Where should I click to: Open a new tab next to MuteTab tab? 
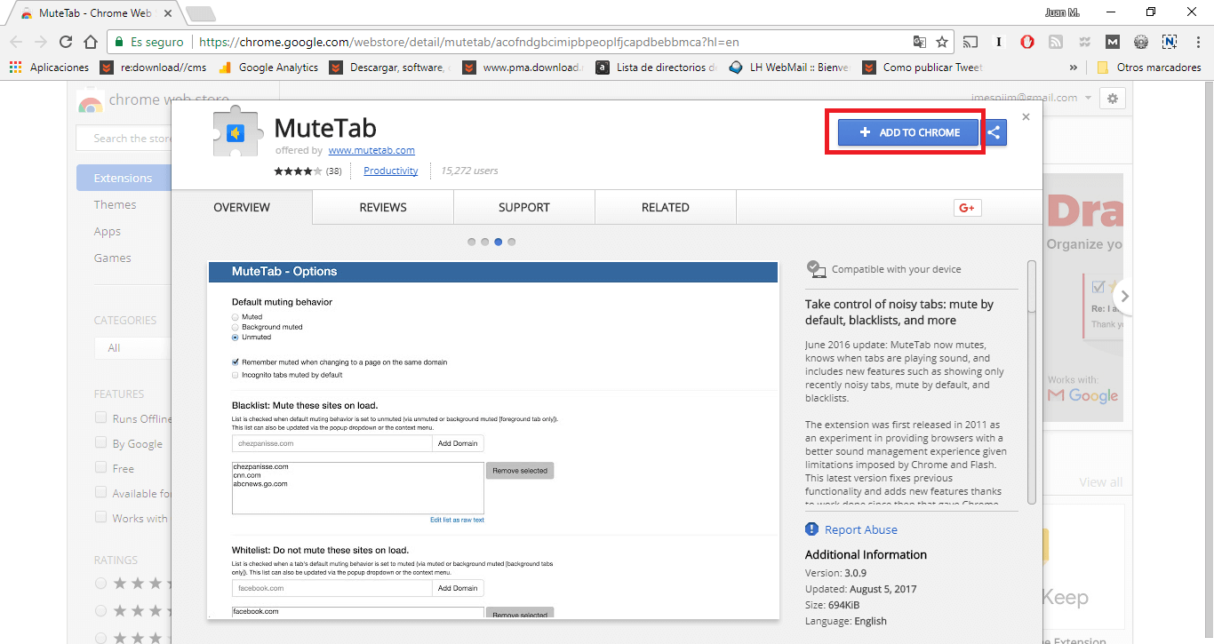click(x=201, y=13)
